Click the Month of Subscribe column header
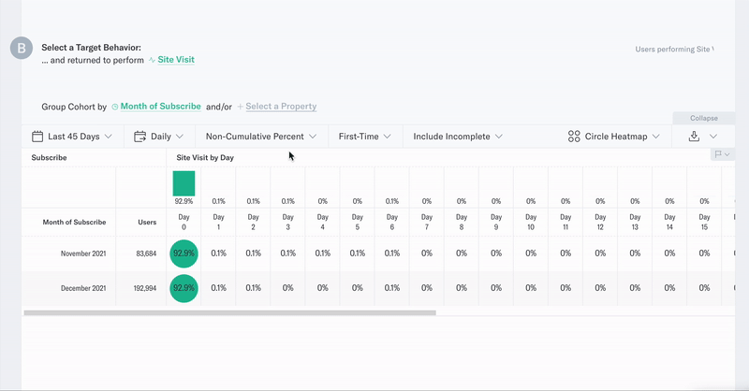 [x=74, y=222]
